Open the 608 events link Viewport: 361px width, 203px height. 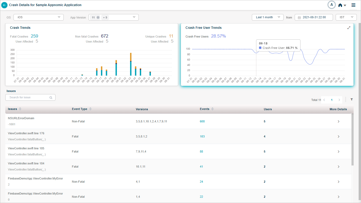pyautogui.click(x=202, y=122)
